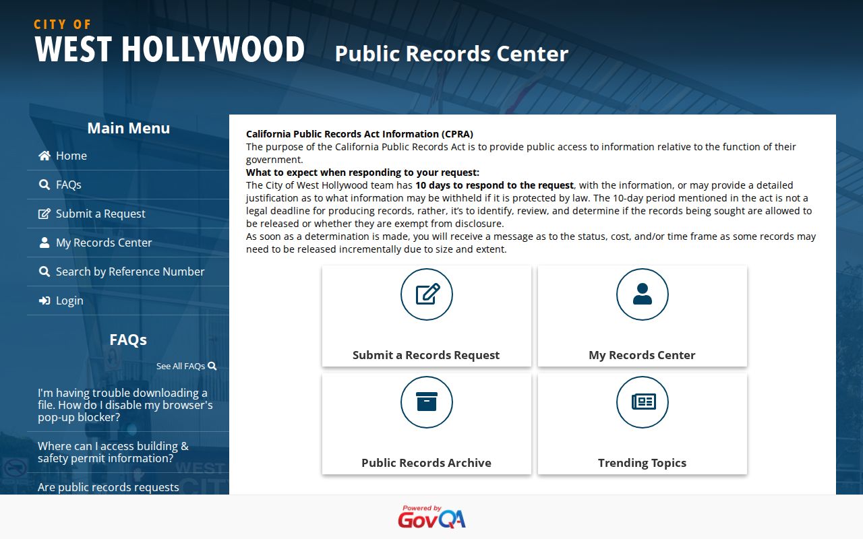Click the magnifier icon next to See All FAQs
Screen dimensions: 863x539
tap(212, 366)
